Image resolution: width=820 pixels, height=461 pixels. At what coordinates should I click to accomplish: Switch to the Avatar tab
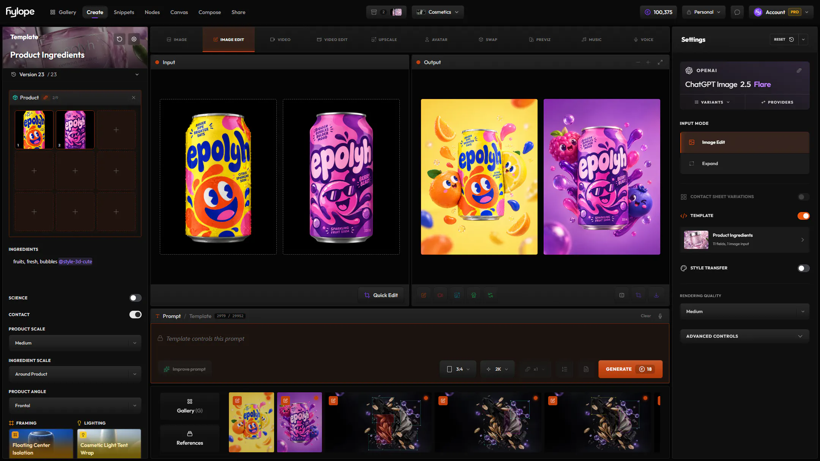(x=436, y=39)
